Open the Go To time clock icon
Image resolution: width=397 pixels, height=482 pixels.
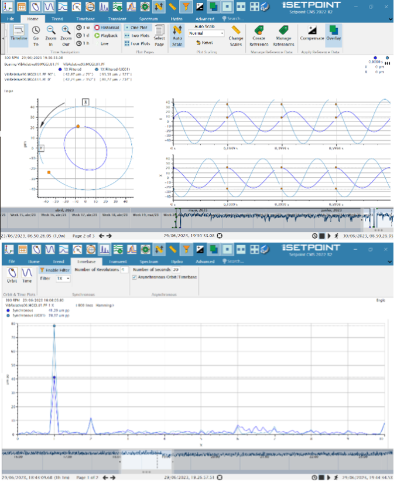click(x=35, y=30)
